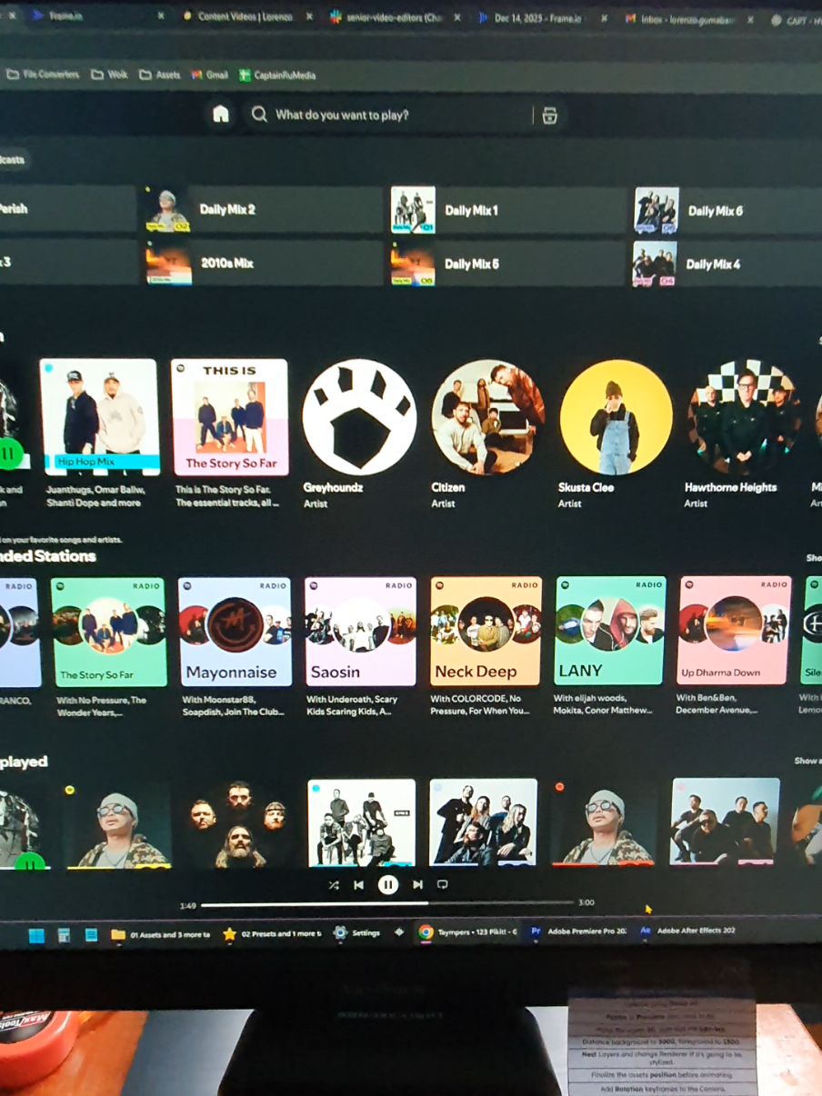
Task: Switch to Gmail Inbox browser tab
Action: click(x=687, y=18)
